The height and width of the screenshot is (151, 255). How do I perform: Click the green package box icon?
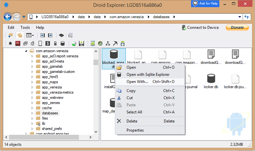(74, 43)
